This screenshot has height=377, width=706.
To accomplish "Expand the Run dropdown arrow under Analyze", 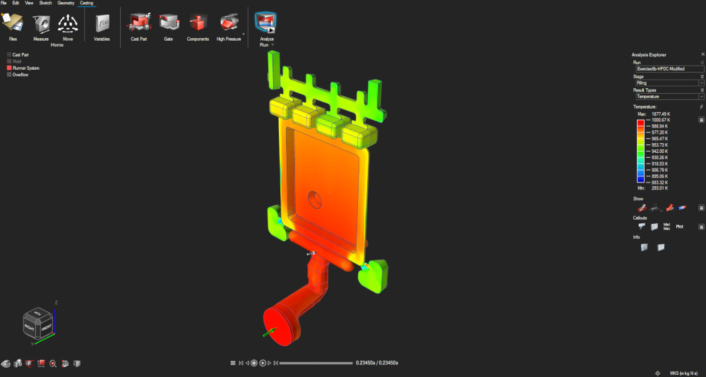I will click(x=273, y=45).
